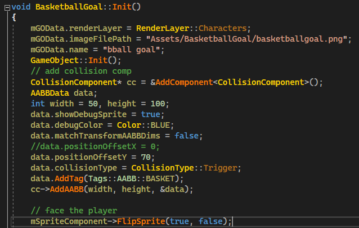Click false value of matchTransformAABBDims
The width and height of the screenshot is (359, 228).
[x=186, y=136]
